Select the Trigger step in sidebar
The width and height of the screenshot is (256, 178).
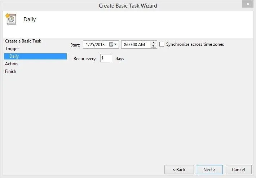click(x=12, y=49)
